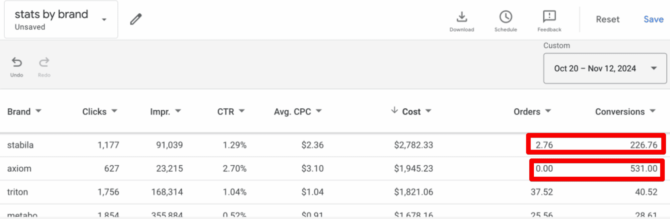Save the report with Save button
Viewport: 670px width, 219px height.
coord(653,19)
